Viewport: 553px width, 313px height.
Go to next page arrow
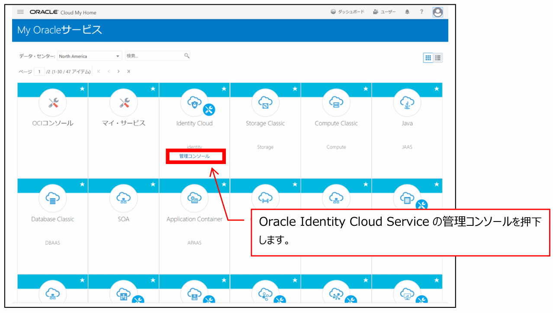pos(119,71)
